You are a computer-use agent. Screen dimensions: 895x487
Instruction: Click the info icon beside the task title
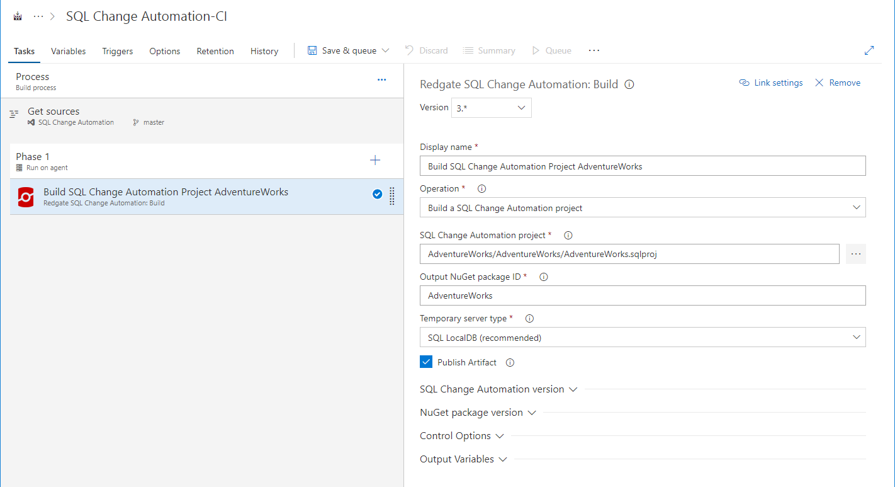(629, 84)
